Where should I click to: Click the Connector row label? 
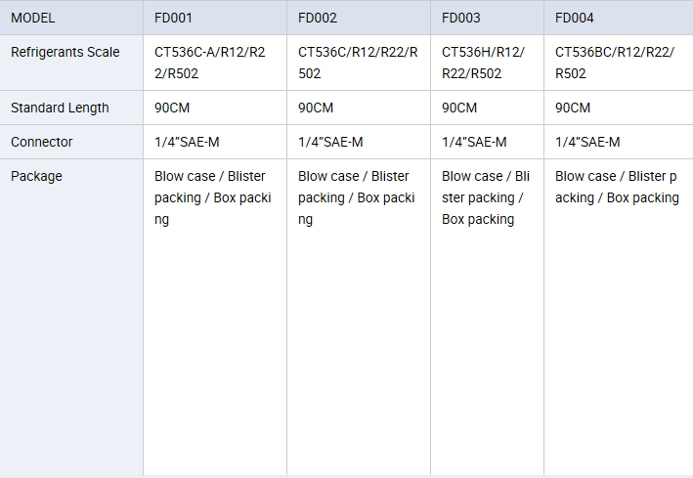coord(71,142)
